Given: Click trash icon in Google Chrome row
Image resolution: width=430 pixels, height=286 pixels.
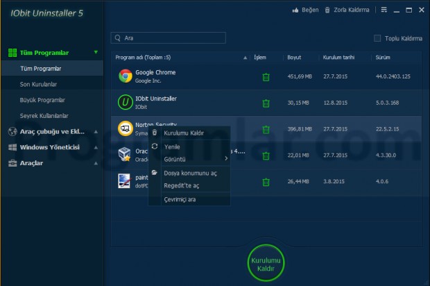Looking at the screenshot, I should click(266, 77).
